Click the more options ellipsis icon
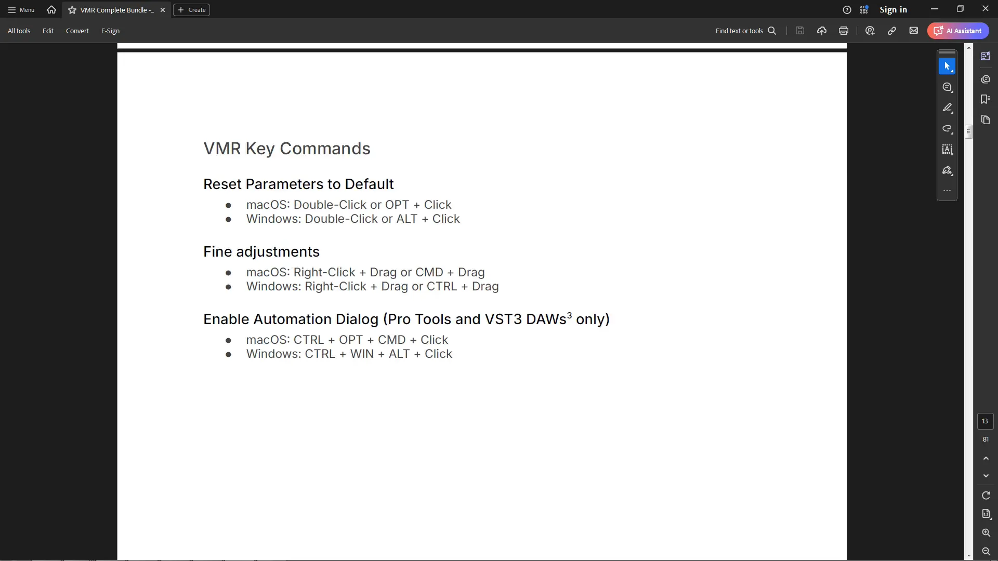This screenshot has width=998, height=561. click(947, 191)
